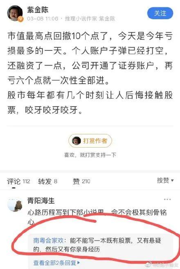Tap the 打赏作者 reward button
Image resolution: width=180 pixels, height=269 pixels.
(90, 141)
